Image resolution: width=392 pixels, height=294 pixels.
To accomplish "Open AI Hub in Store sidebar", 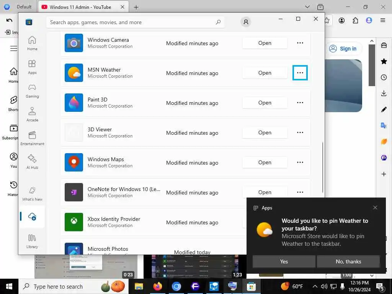I will pyautogui.click(x=32, y=162).
